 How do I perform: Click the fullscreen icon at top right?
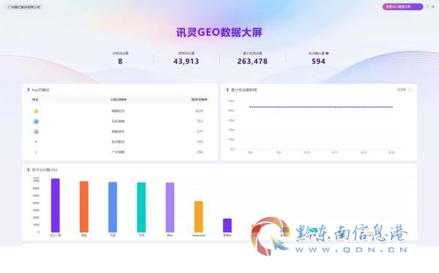click(427, 7)
